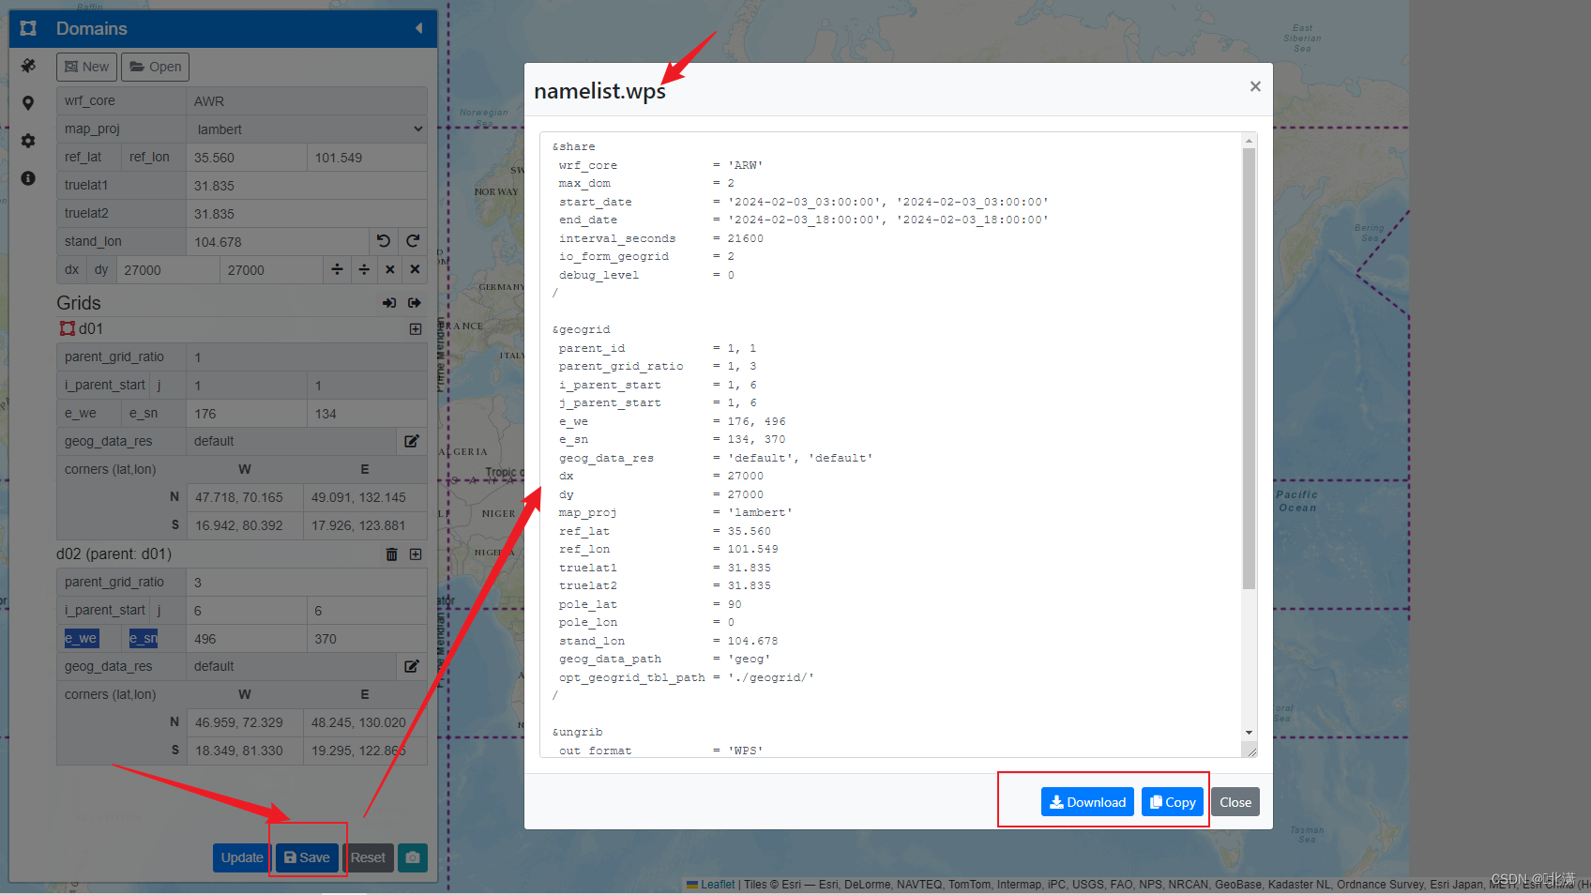The image size is (1591, 895).
Task: Click the last multiply icon in dx dy row
Action: [x=415, y=269]
